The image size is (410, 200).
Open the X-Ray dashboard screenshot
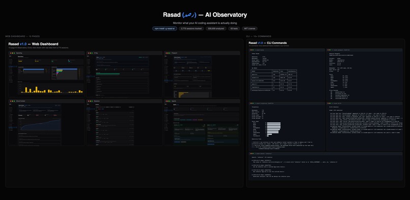(124, 75)
